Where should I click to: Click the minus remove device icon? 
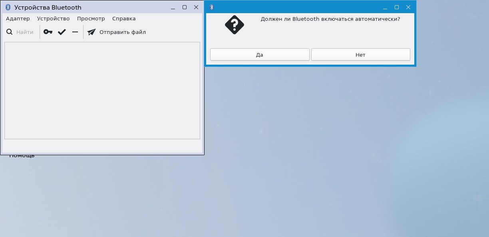coord(75,32)
